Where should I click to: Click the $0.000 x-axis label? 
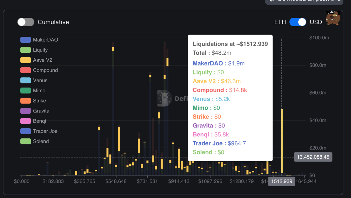pos(22,181)
